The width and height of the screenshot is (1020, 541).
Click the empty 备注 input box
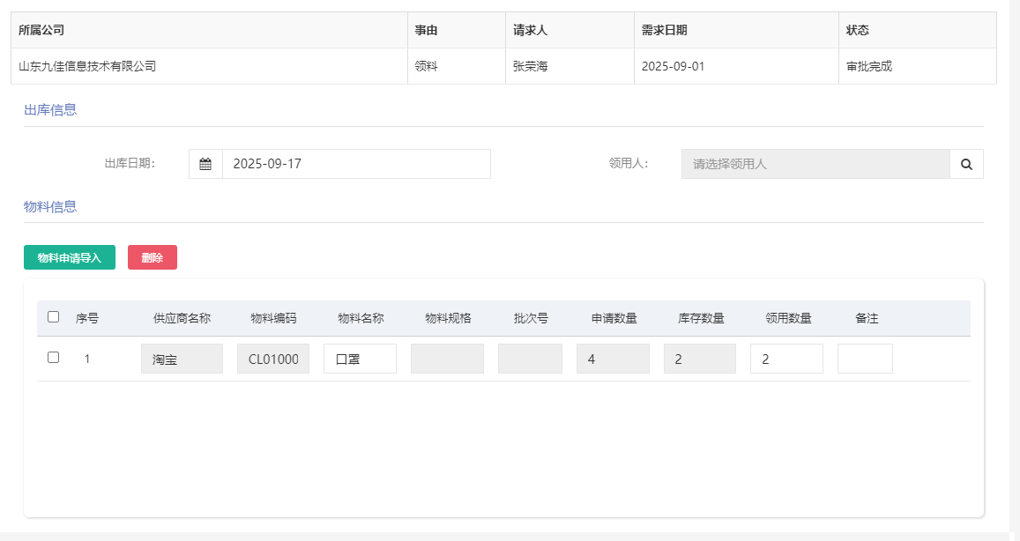[865, 359]
